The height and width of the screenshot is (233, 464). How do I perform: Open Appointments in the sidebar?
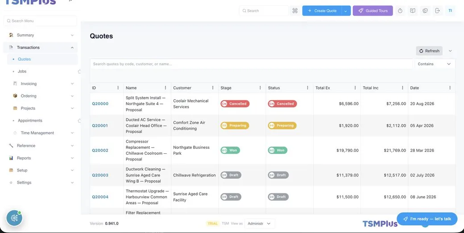pos(30,120)
